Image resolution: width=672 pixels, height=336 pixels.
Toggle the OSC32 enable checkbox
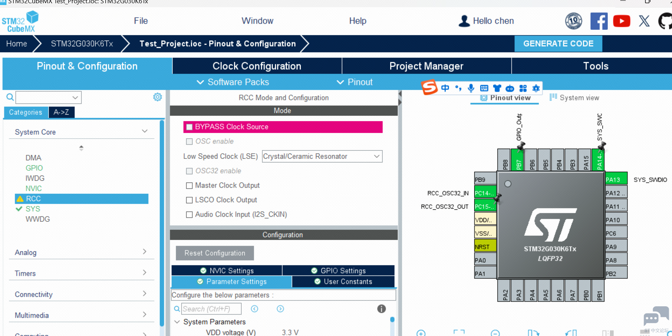pyautogui.click(x=189, y=171)
